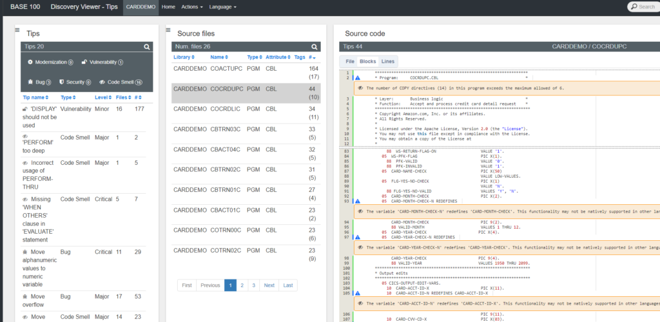
Task: Toggle the Vulnerability tip filter
Action: coord(102,62)
